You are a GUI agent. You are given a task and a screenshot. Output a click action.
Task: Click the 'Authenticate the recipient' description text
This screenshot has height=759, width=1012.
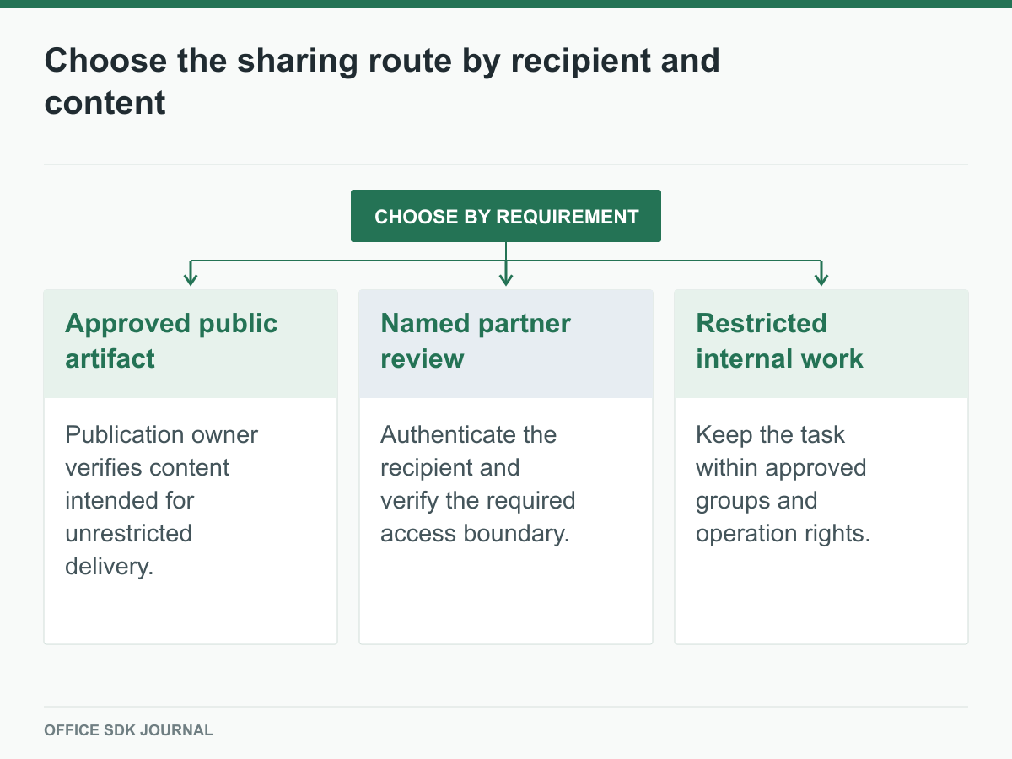pyautogui.click(x=478, y=484)
